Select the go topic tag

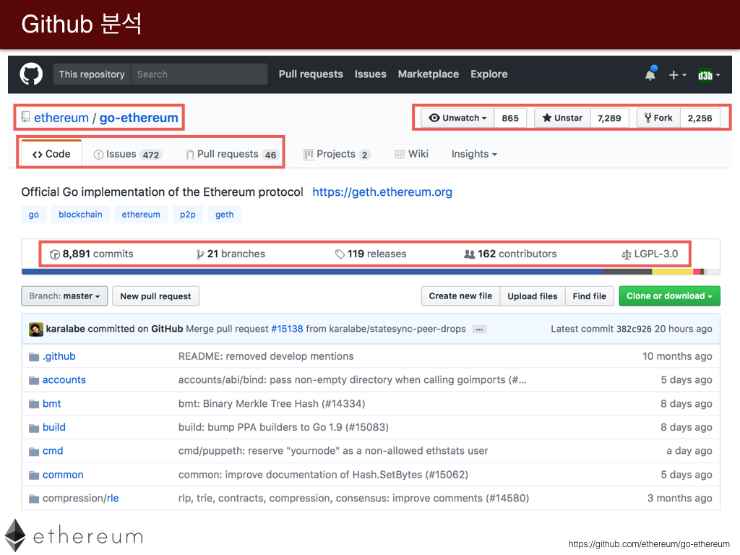point(33,214)
